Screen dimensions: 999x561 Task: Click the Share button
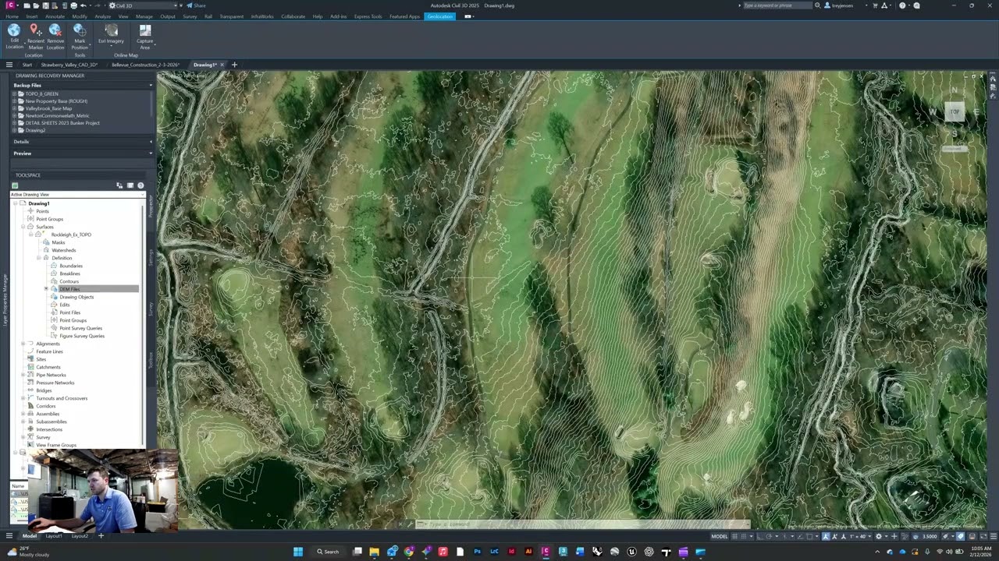pos(196,5)
